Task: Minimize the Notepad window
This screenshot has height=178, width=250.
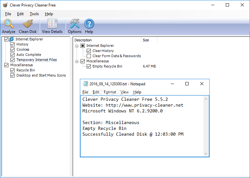Action: coord(172,84)
